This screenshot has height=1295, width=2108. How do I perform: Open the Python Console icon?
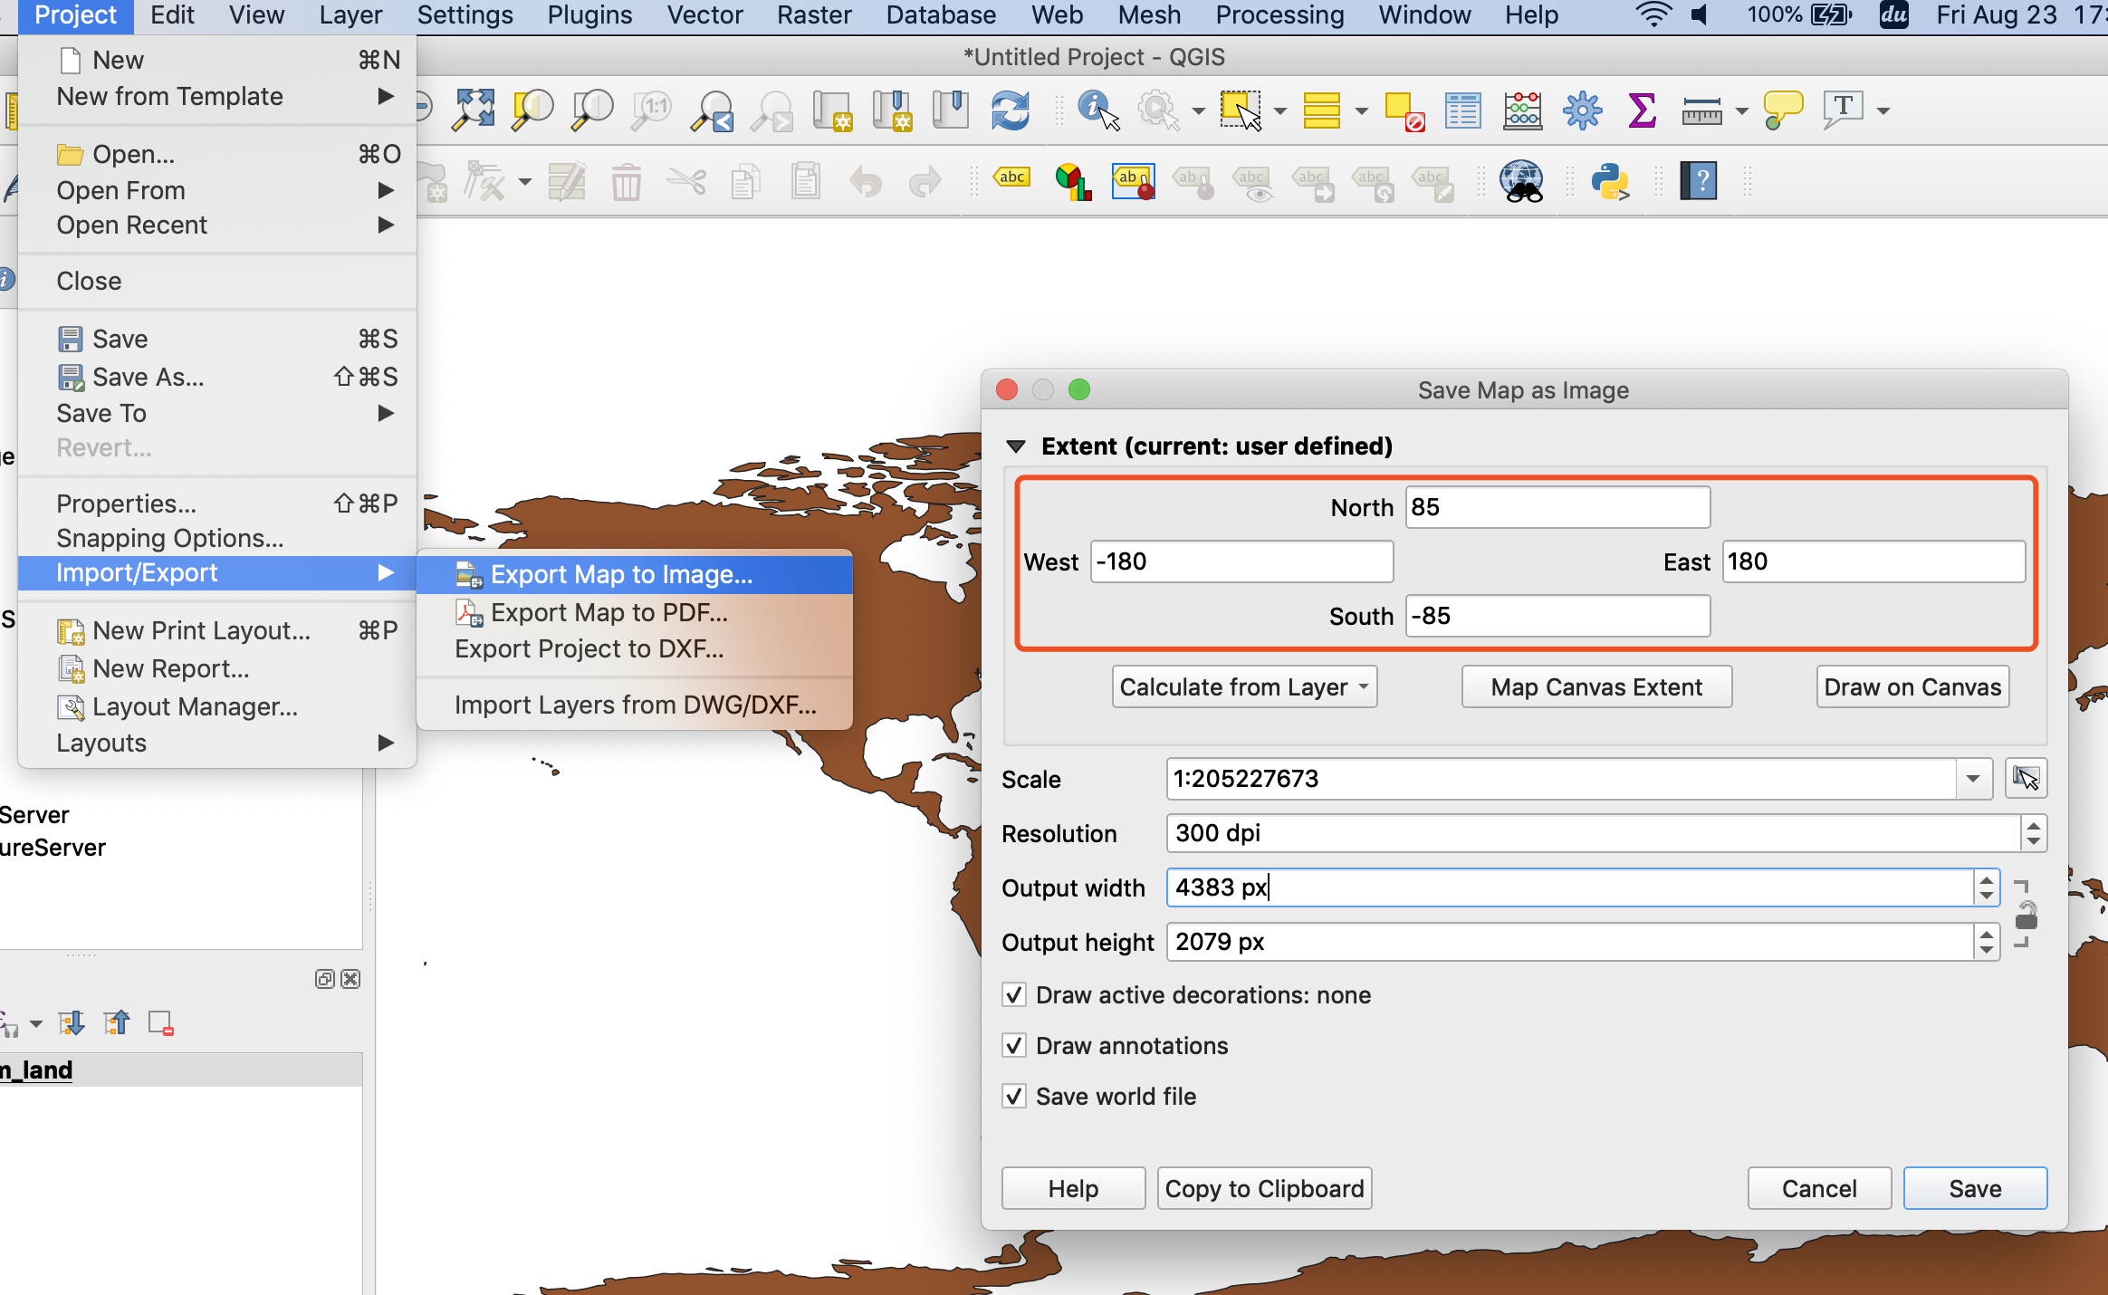[1611, 181]
